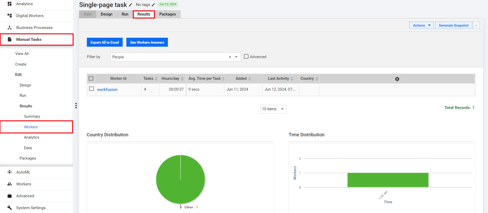
Task: Sort by Last Activity using its arrows
Action: [292, 79]
